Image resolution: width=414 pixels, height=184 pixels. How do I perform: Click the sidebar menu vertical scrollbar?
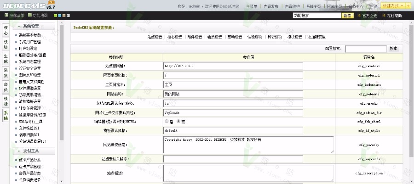62,83
